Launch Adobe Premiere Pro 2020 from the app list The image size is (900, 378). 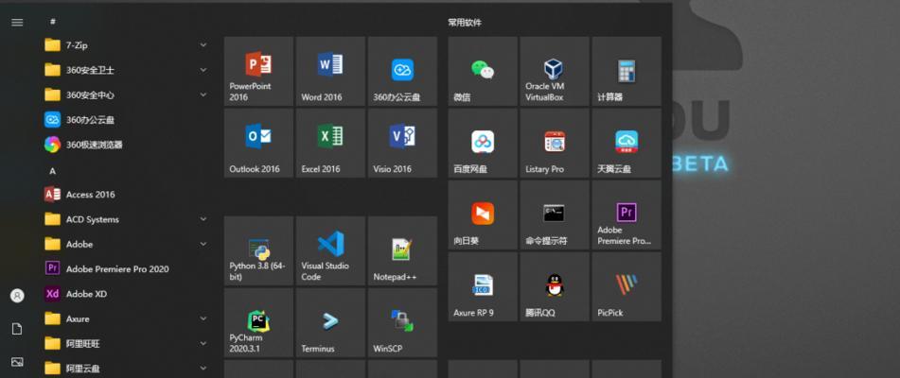click(x=126, y=268)
